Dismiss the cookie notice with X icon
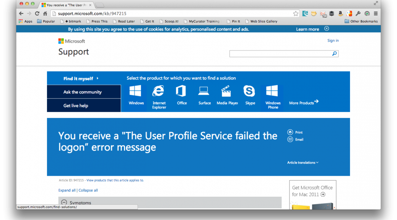This screenshot has width=397, height=220. click(327, 29)
